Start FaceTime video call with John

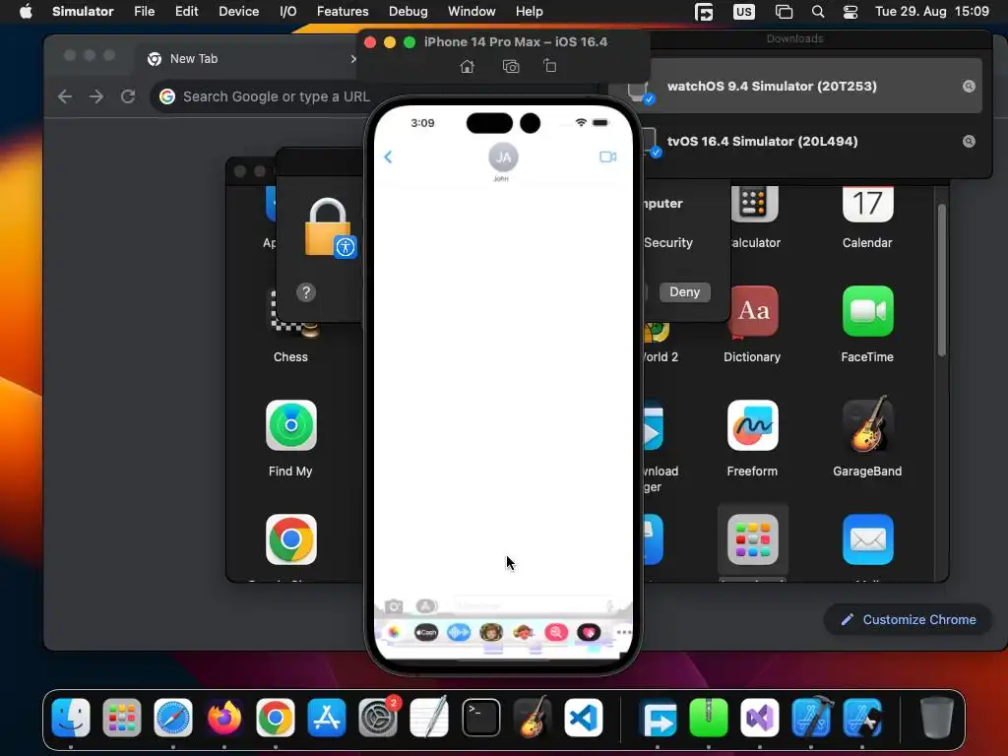click(607, 157)
